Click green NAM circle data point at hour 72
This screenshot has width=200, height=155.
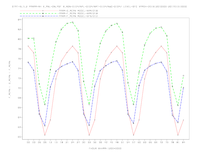coord(161,27)
